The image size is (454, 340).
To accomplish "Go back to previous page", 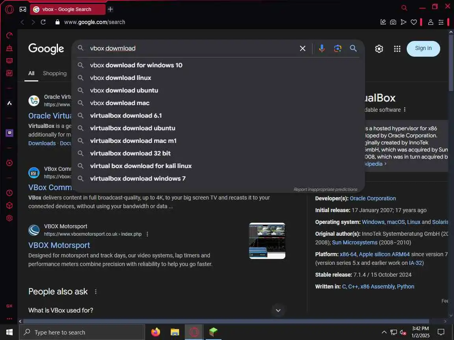I will pyautogui.click(x=22, y=22).
